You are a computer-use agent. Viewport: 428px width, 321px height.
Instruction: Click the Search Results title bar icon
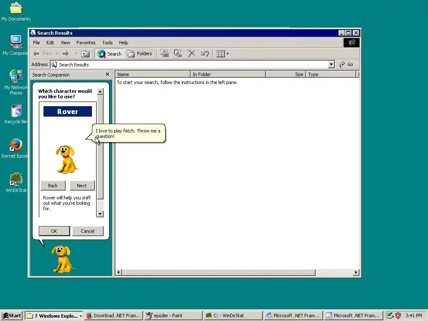[x=33, y=33]
